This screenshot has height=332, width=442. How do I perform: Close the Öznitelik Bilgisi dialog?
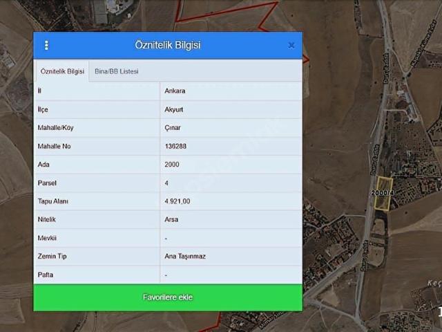(291, 46)
